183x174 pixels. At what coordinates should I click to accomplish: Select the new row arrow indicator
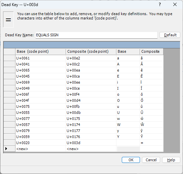pos(6,148)
